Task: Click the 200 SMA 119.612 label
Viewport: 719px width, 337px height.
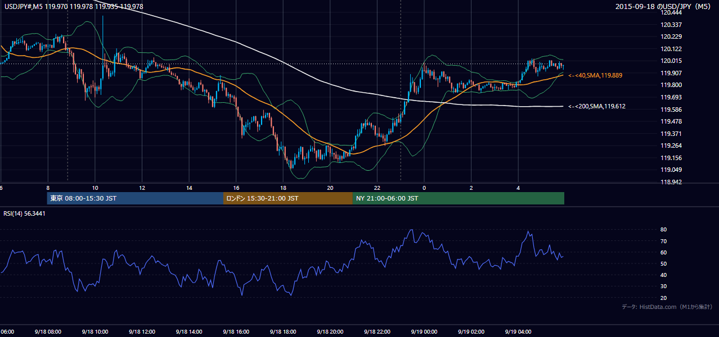Action: point(597,106)
